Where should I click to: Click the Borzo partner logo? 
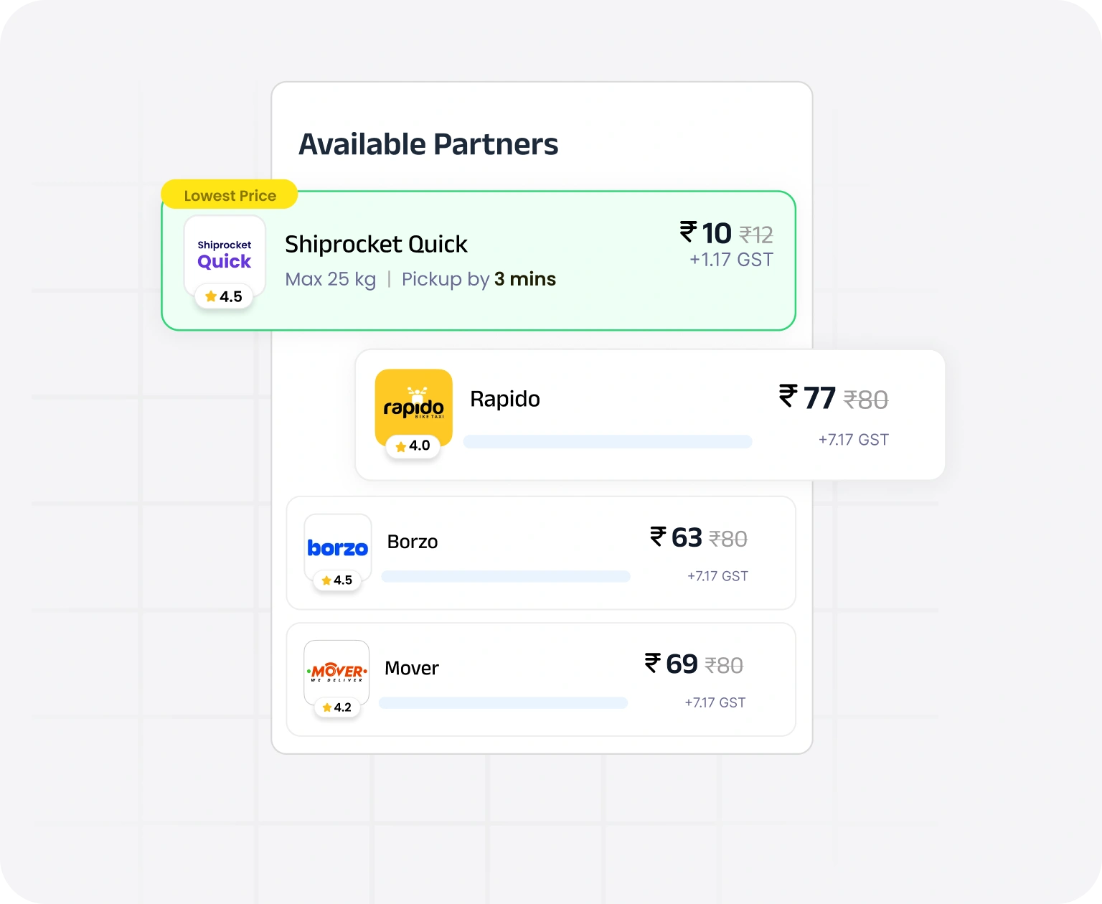tap(337, 547)
